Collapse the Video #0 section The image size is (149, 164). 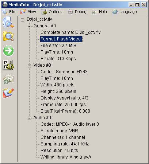coord(29,66)
